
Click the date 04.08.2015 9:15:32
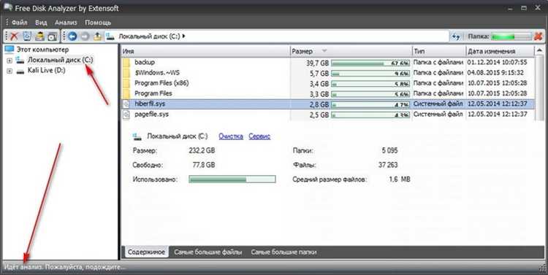pyautogui.click(x=495, y=73)
